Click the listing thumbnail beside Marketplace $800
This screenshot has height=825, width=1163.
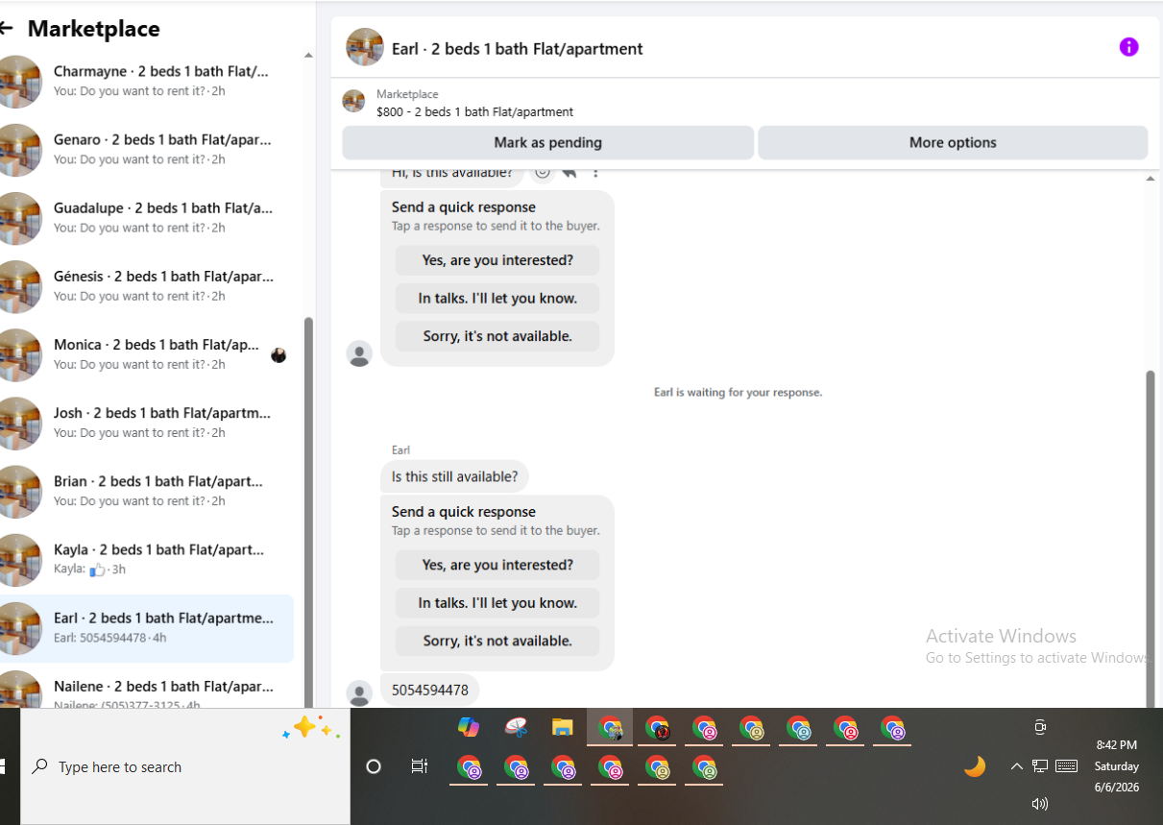click(x=353, y=102)
